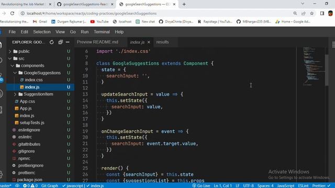The width and height of the screenshot is (335, 188).
Task: Change end of line sequence LF
Action: (x=237, y=186)
